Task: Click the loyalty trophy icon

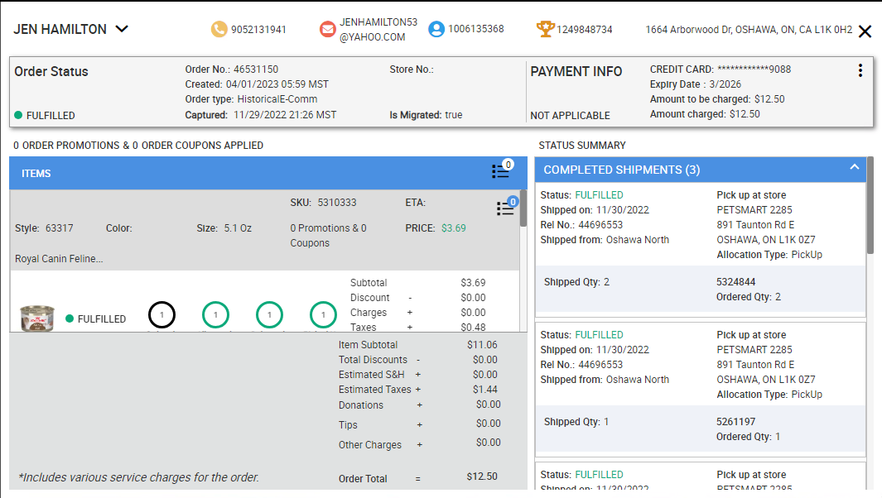Action: (545, 29)
